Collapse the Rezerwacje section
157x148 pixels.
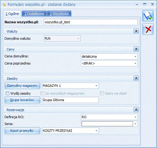[136, 110]
